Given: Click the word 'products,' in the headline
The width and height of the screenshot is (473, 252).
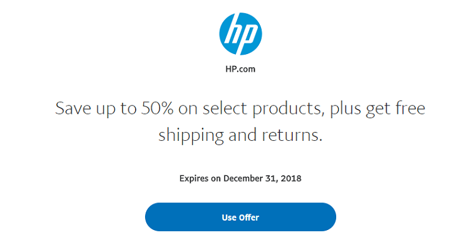Looking at the screenshot, I should tap(287, 109).
